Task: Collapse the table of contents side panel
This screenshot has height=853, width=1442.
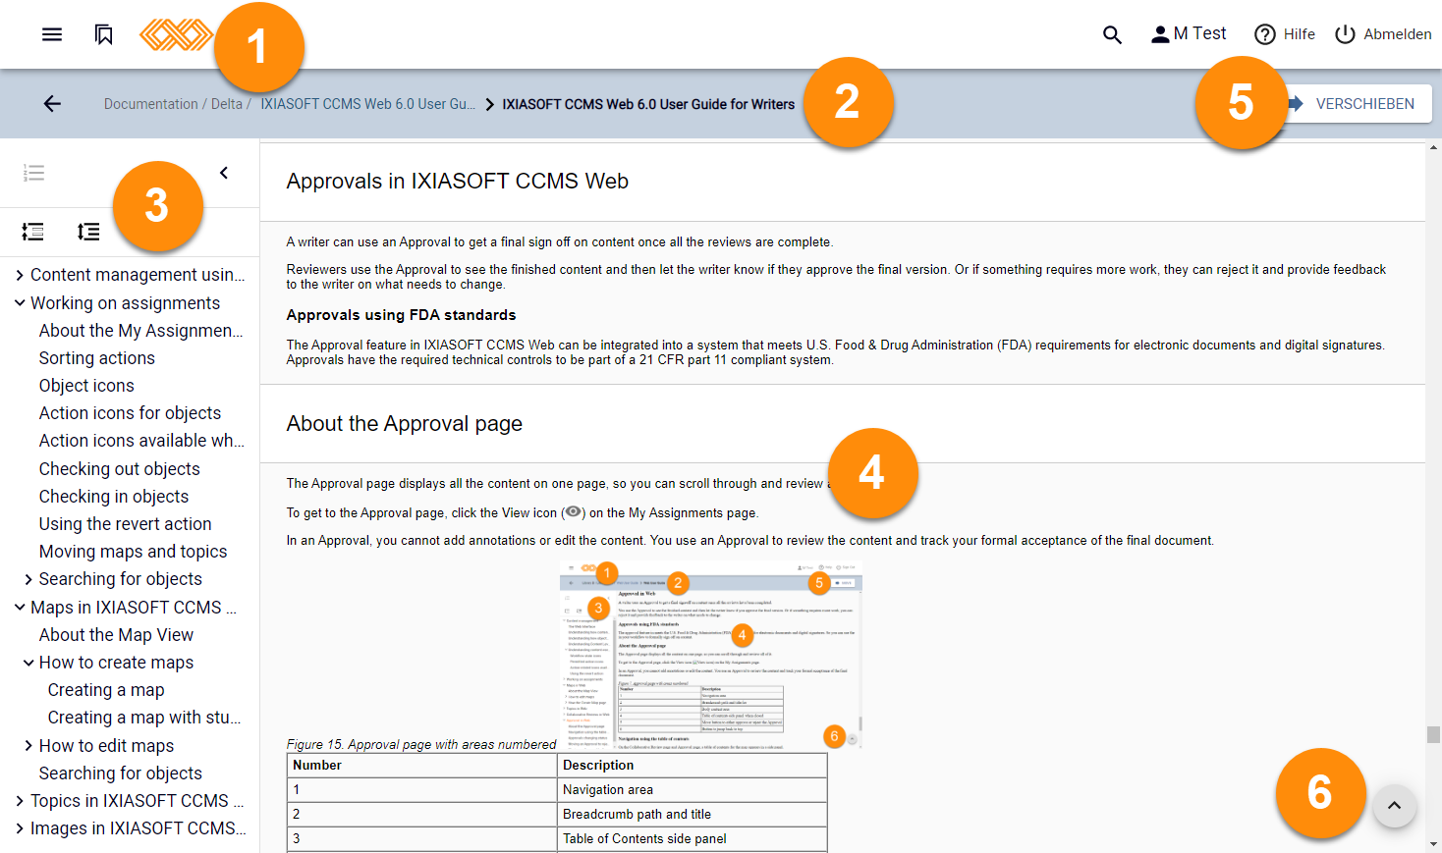Action: click(x=224, y=173)
